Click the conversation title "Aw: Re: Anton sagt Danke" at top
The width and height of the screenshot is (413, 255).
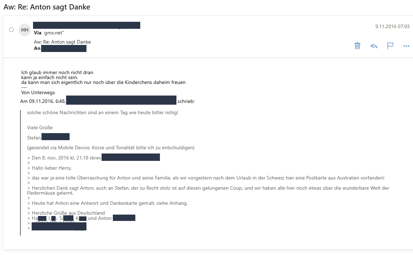pos(47,7)
